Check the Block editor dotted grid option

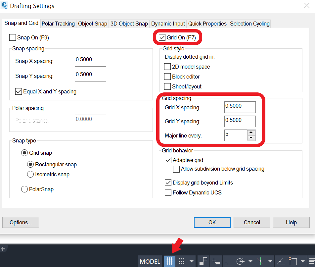click(167, 77)
